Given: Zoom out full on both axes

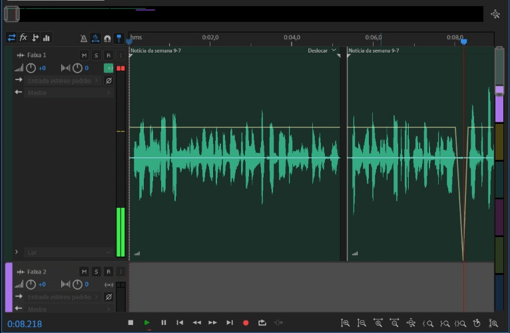Looking at the screenshot, I should [411, 323].
